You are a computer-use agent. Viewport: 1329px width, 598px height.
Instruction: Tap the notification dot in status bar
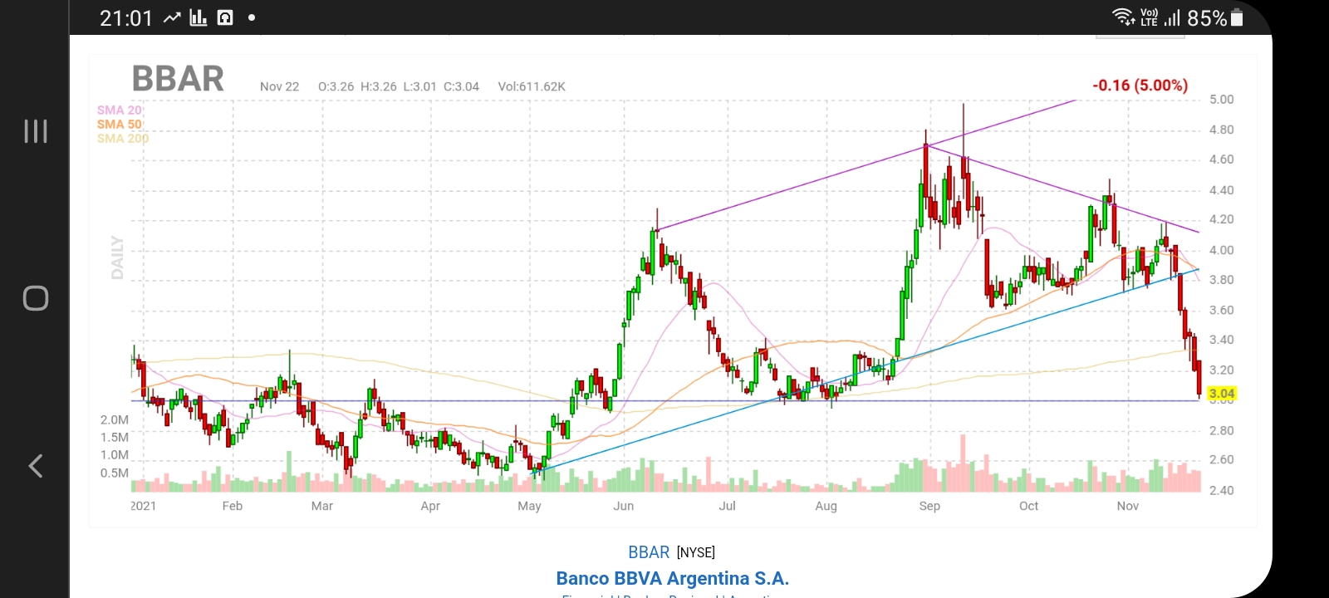point(252,17)
